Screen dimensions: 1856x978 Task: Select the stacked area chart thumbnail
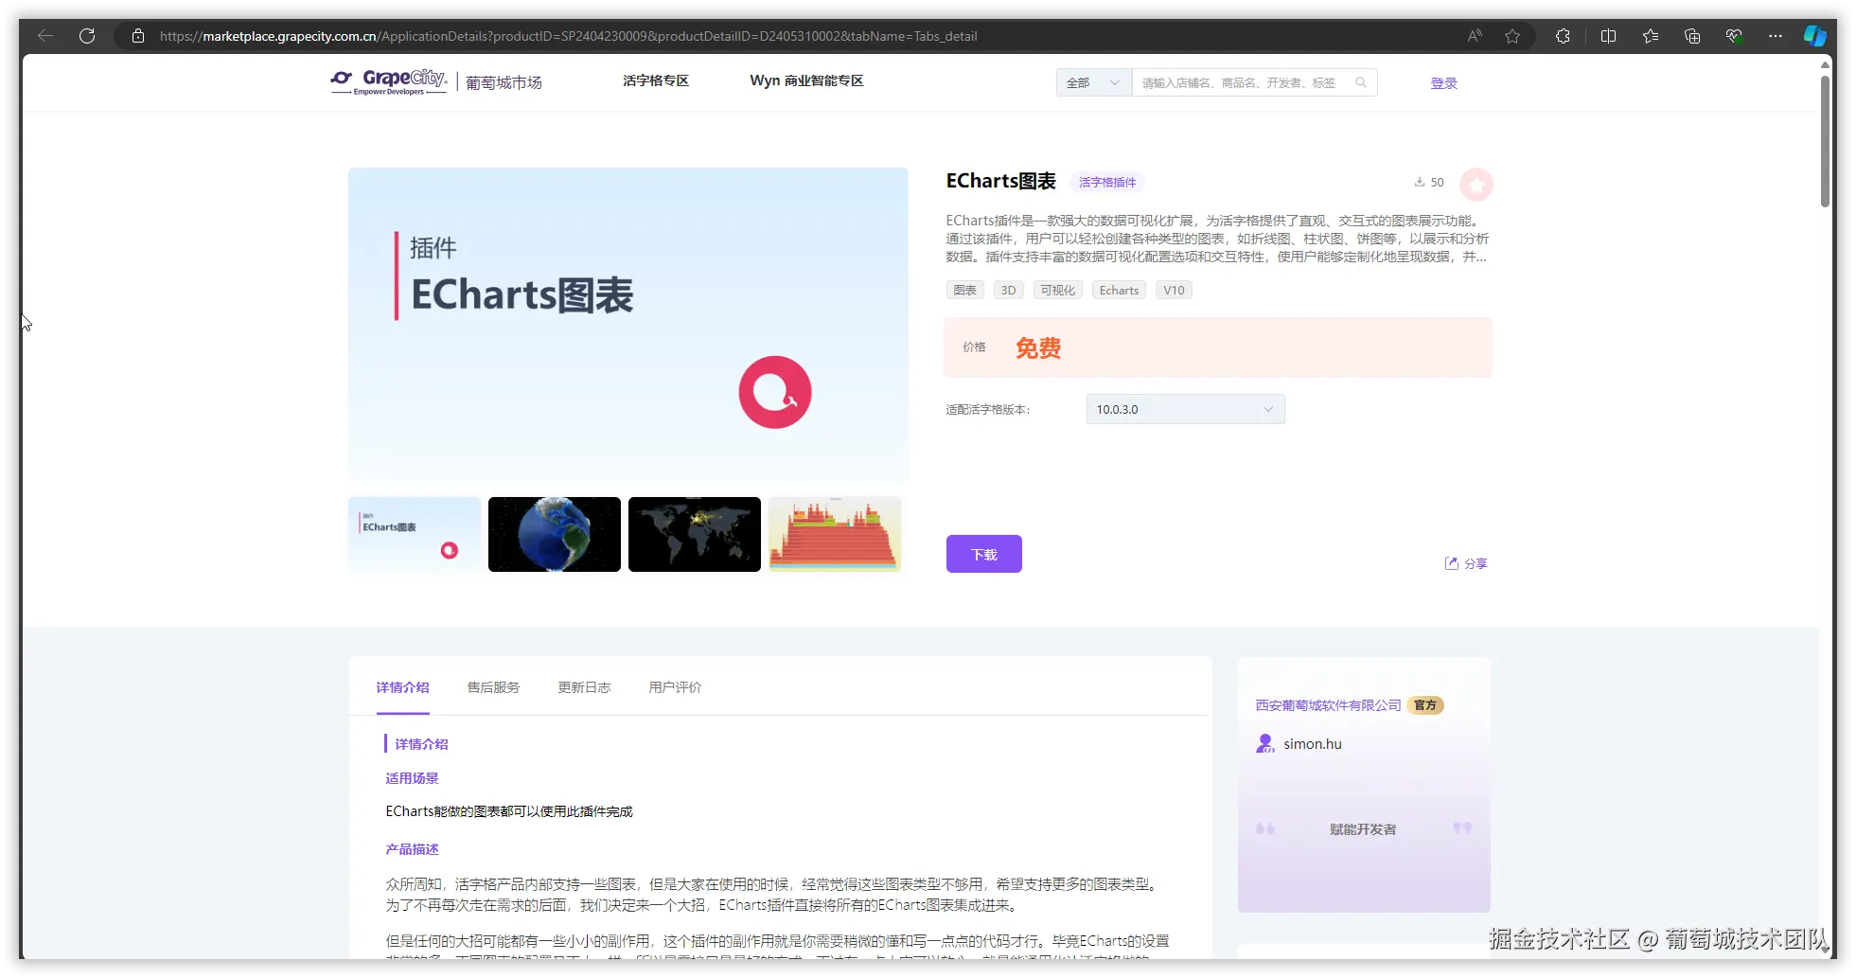click(x=835, y=534)
